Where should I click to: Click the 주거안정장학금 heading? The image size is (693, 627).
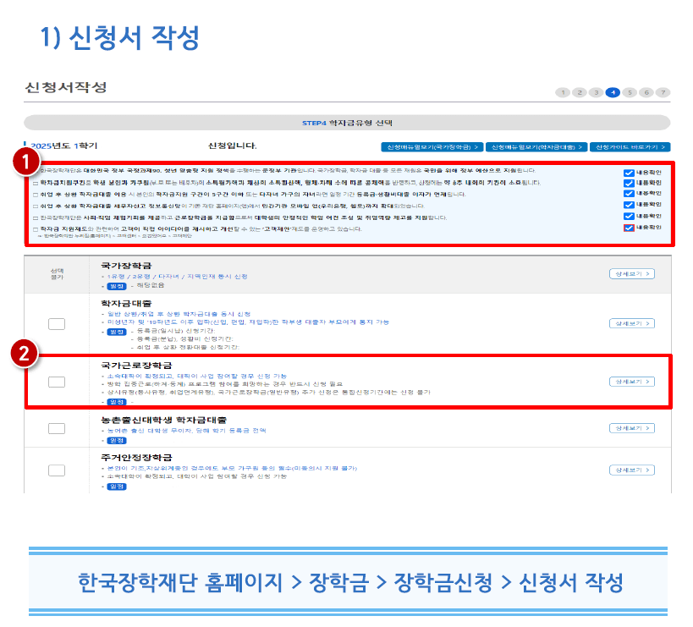pos(136,458)
